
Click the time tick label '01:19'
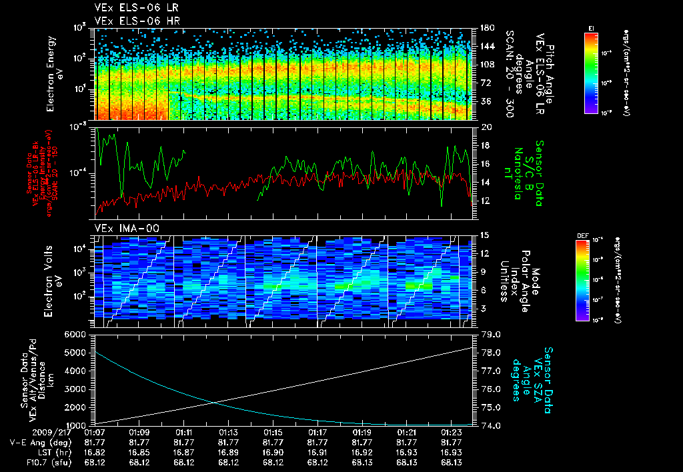coord(362,433)
